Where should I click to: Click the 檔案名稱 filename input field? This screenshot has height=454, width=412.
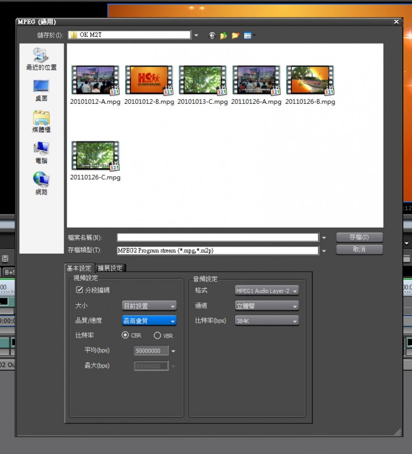coord(218,237)
